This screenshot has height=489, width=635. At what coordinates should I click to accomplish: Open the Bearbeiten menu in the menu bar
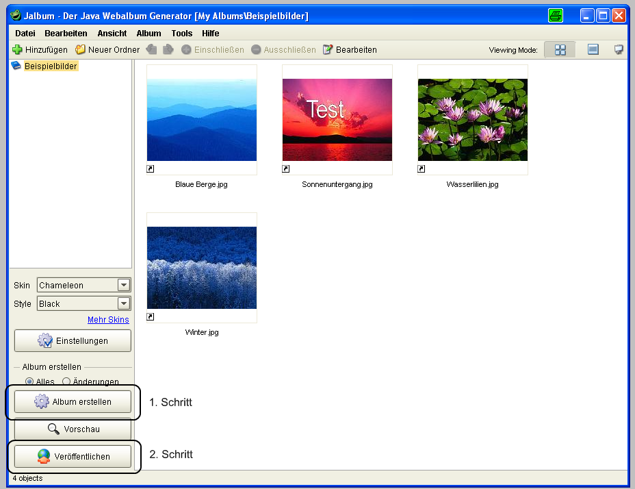pos(66,34)
